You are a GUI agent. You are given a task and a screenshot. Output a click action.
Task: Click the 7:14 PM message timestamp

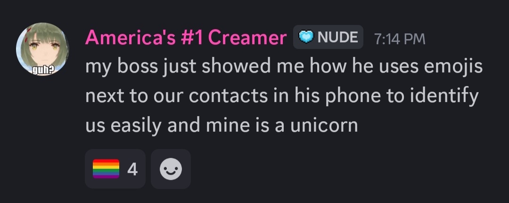(x=399, y=39)
